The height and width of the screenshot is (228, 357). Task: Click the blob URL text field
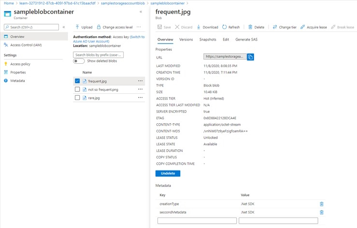click(x=225, y=57)
